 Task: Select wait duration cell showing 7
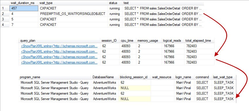pyautogui.click(x=24, y=25)
